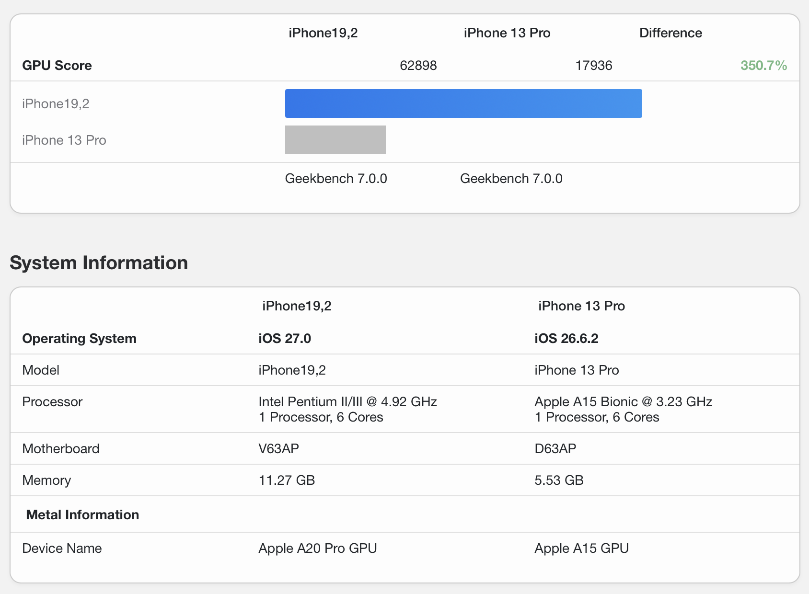Click the gray iPhone 13 Pro score bar

pyautogui.click(x=335, y=140)
